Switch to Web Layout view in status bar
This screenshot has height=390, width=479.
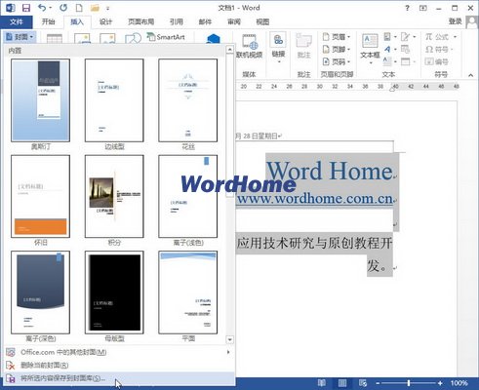point(363,383)
